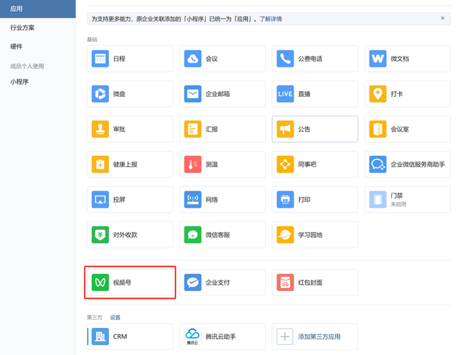Screen dimensions: 456x355
Task: Click the 红包封面 label text
Action: tap(310, 282)
